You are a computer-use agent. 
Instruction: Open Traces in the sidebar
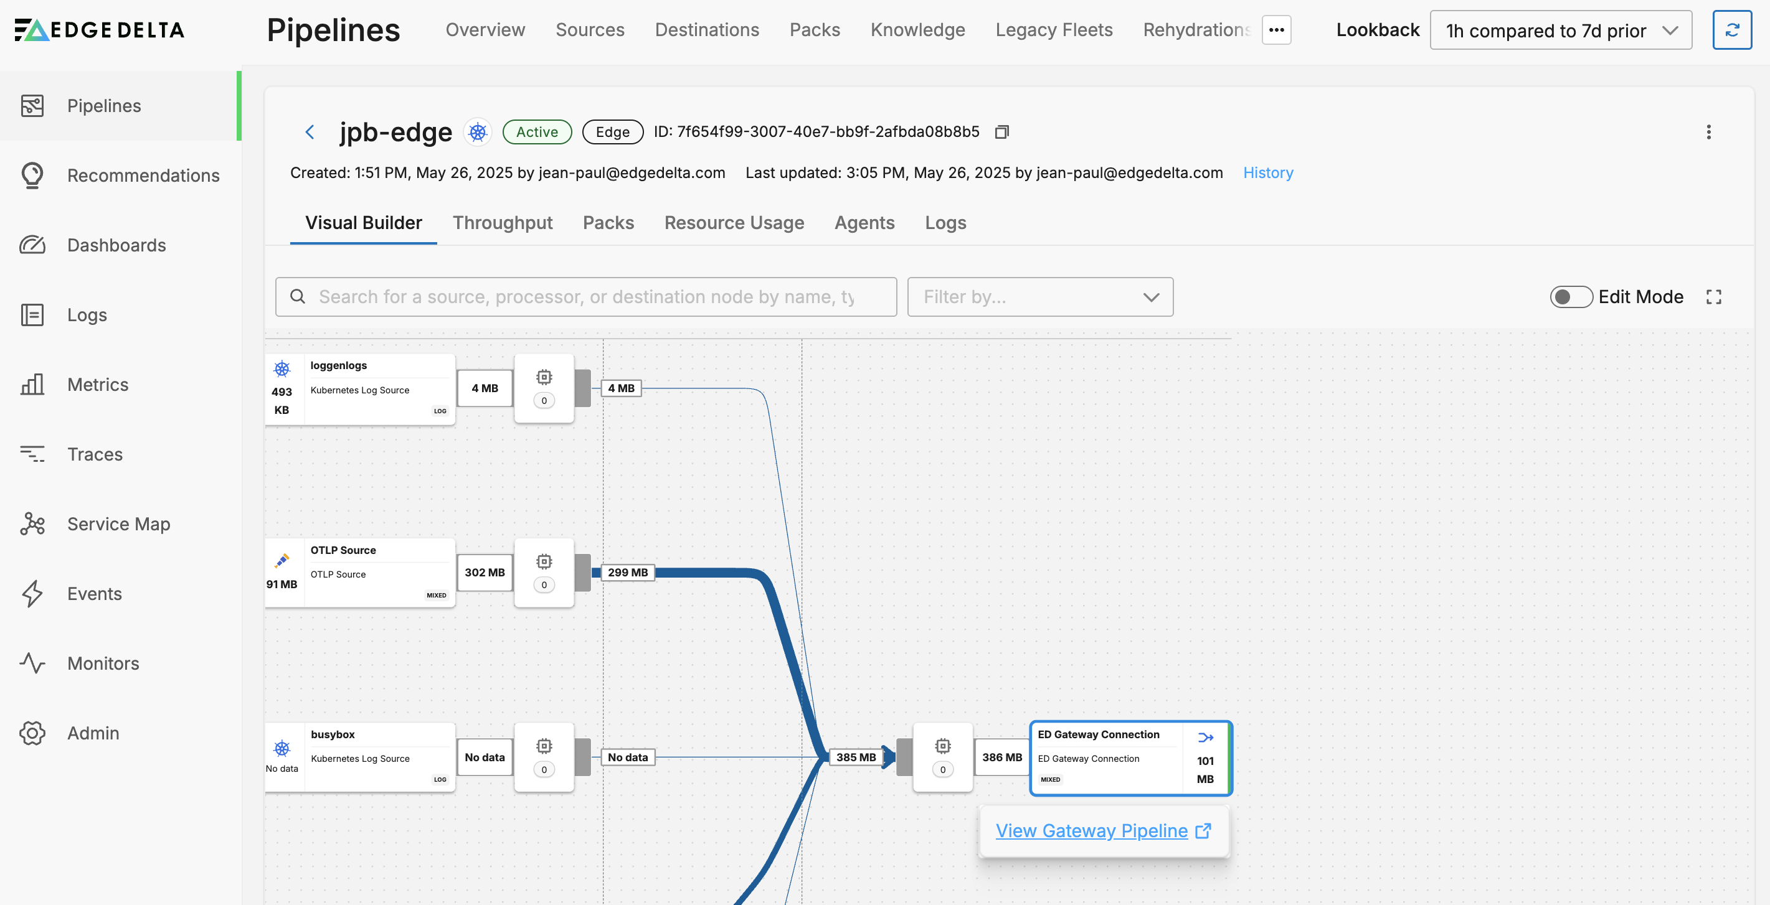point(120,454)
